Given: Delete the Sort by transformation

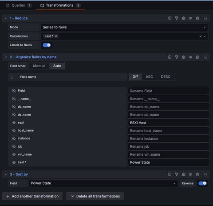Looking at the screenshot, I should pos(197,174).
